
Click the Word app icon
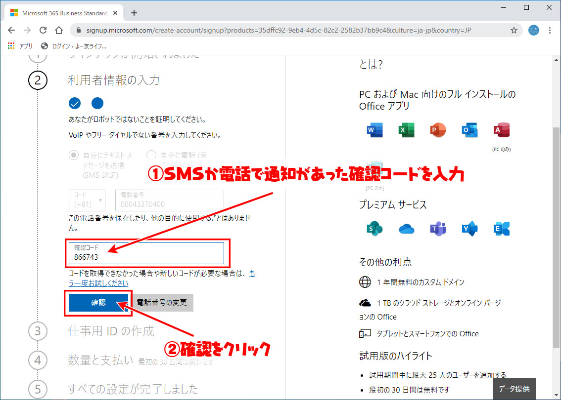point(374,130)
